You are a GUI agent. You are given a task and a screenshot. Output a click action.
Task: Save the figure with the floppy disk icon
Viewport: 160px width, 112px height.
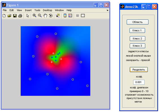[x=15, y=16]
